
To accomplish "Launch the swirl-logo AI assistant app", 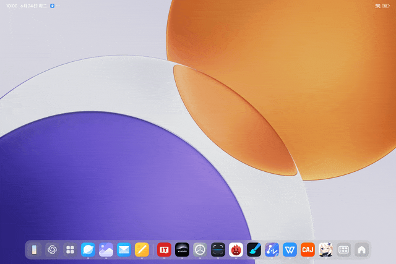I will click(x=53, y=250).
